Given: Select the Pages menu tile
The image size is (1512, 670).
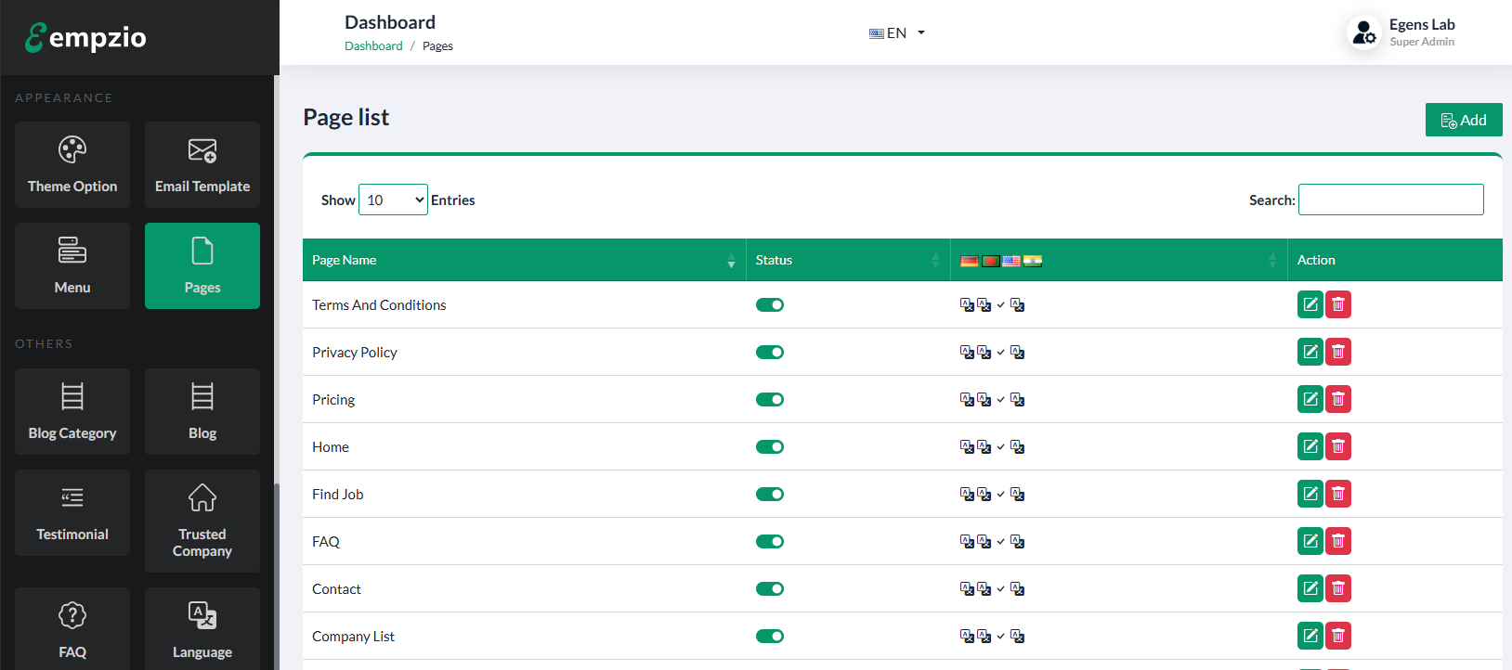Looking at the screenshot, I should [202, 265].
